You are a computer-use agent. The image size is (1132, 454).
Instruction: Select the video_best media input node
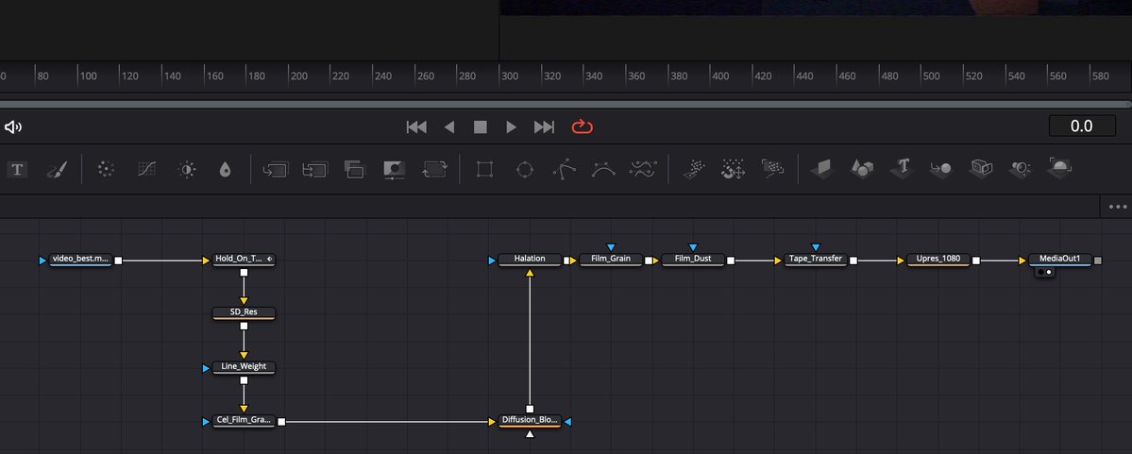[81, 260]
